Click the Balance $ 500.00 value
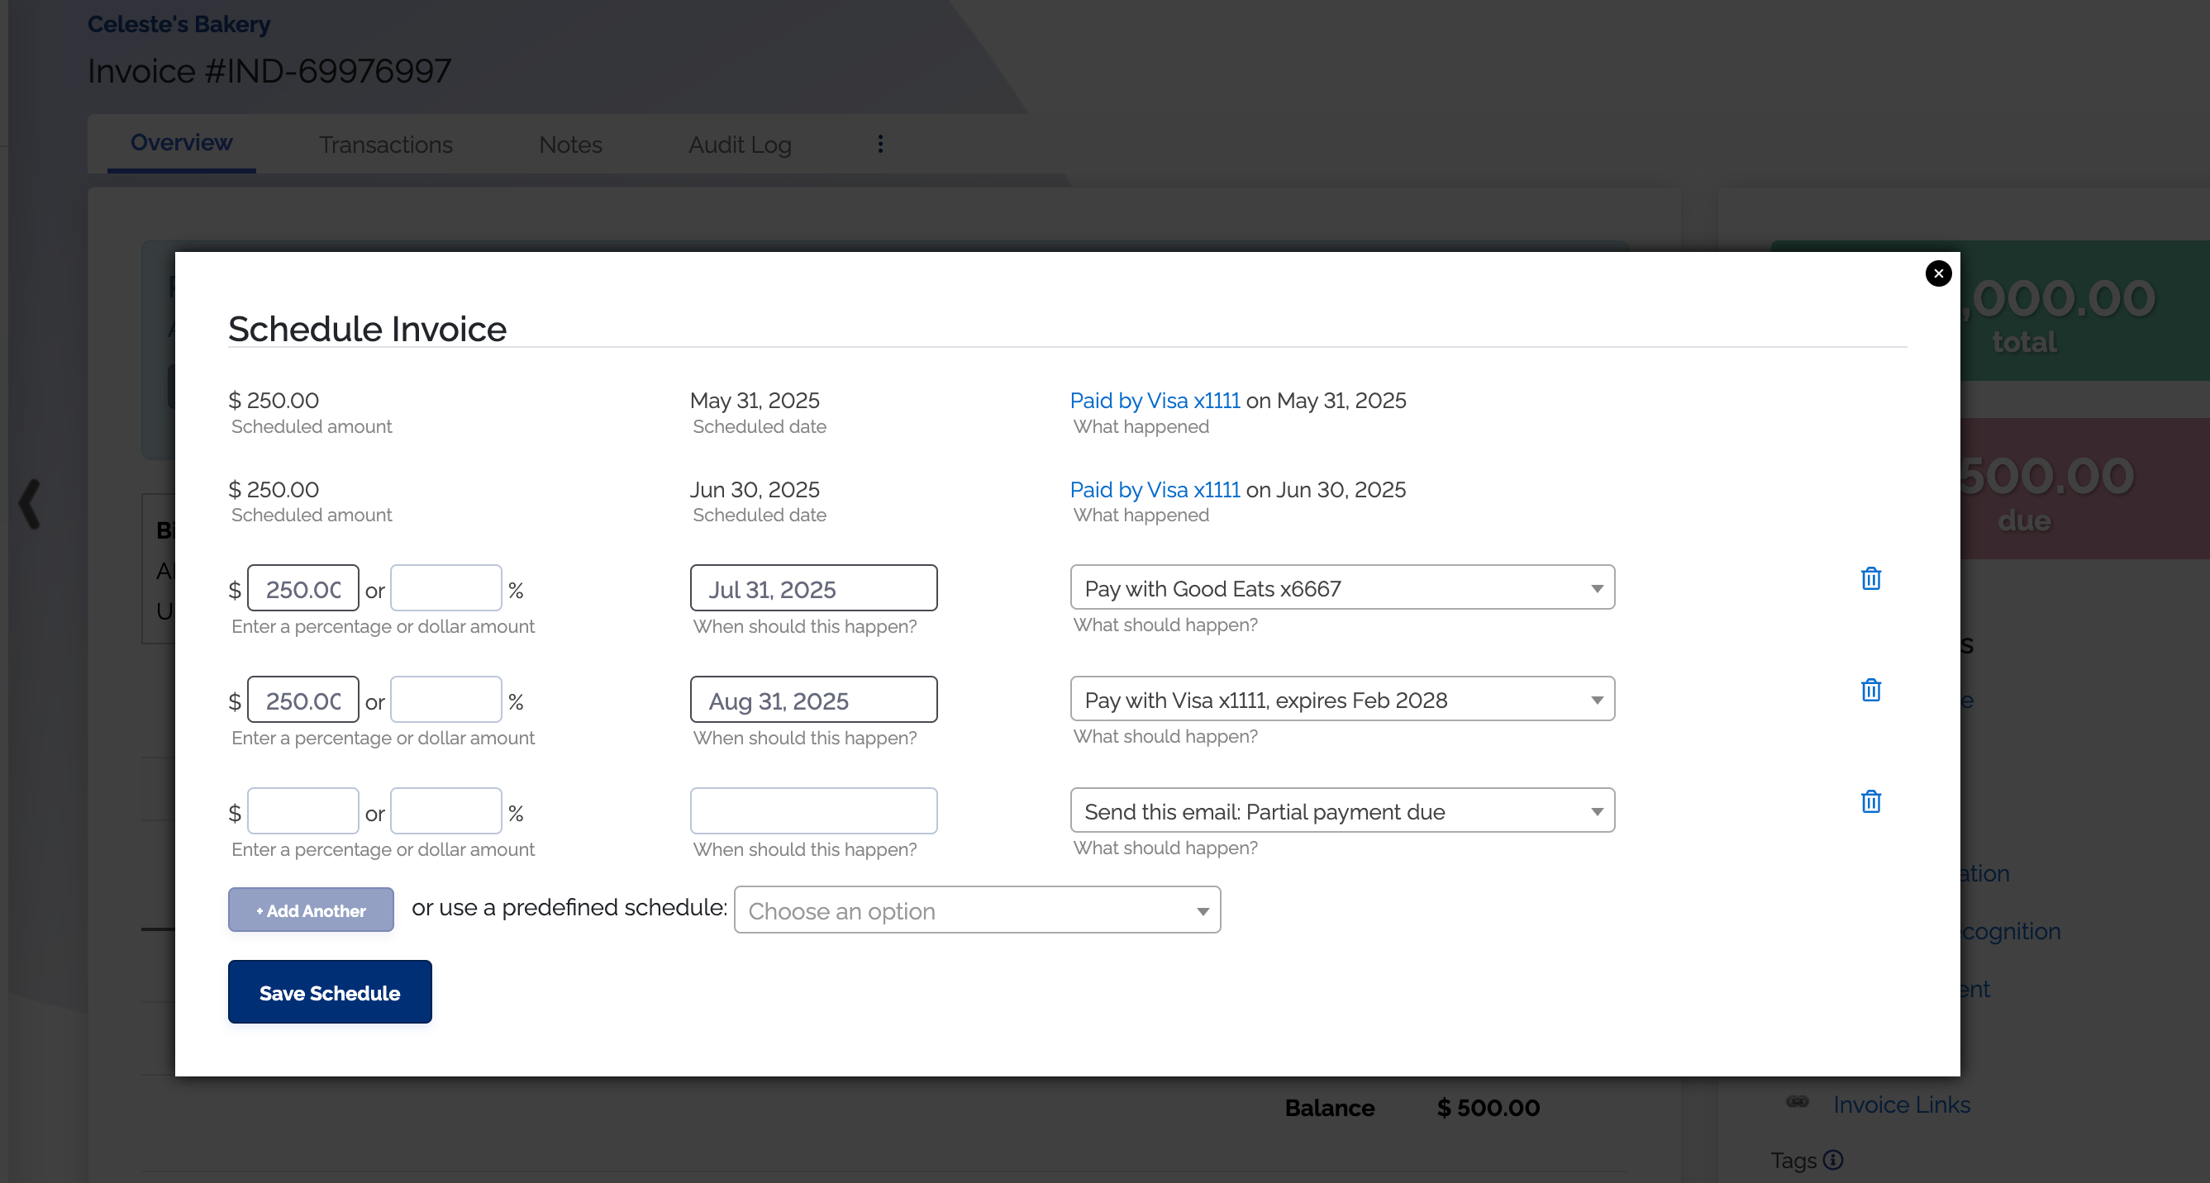The height and width of the screenshot is (1183, 2210). pyautogui.click(x=1488, y=1108)
